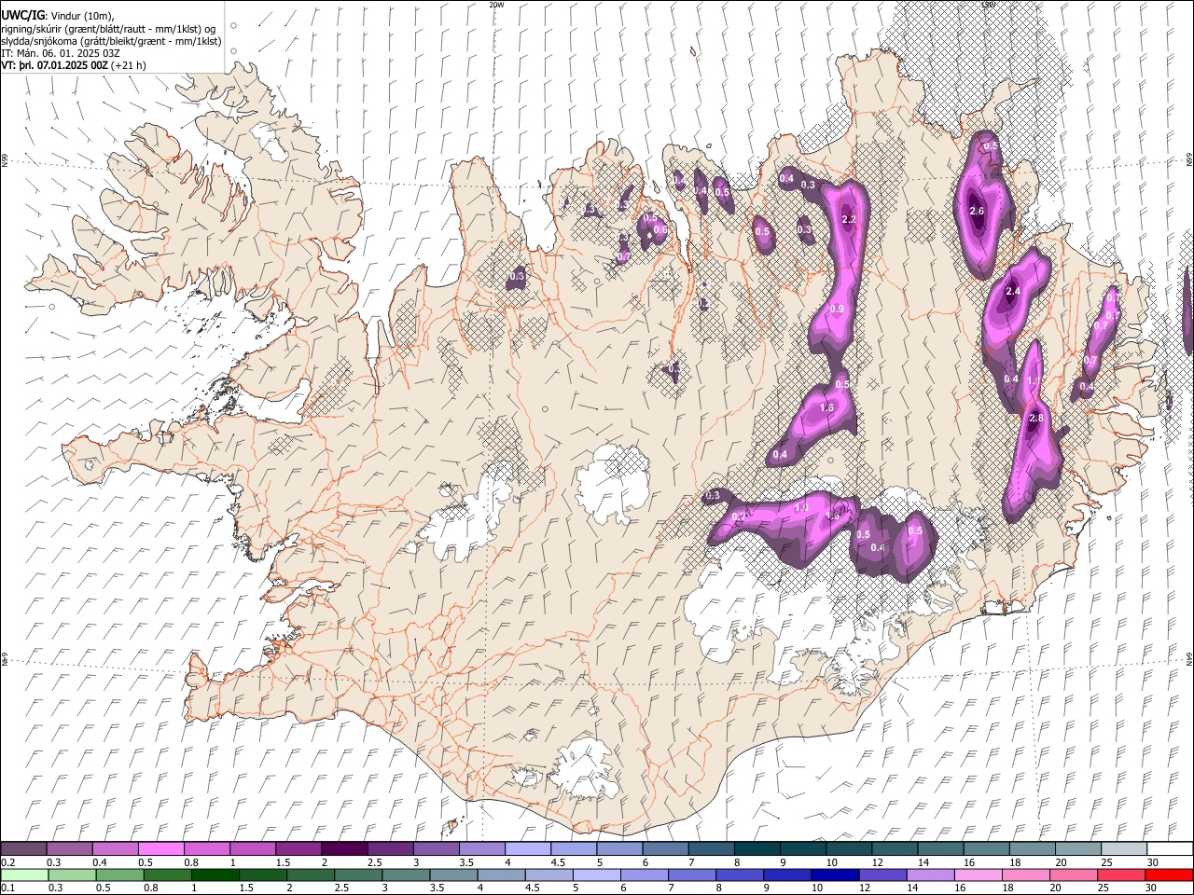Select the dark blue 10 swatch in lower legend

coord(835,874)
